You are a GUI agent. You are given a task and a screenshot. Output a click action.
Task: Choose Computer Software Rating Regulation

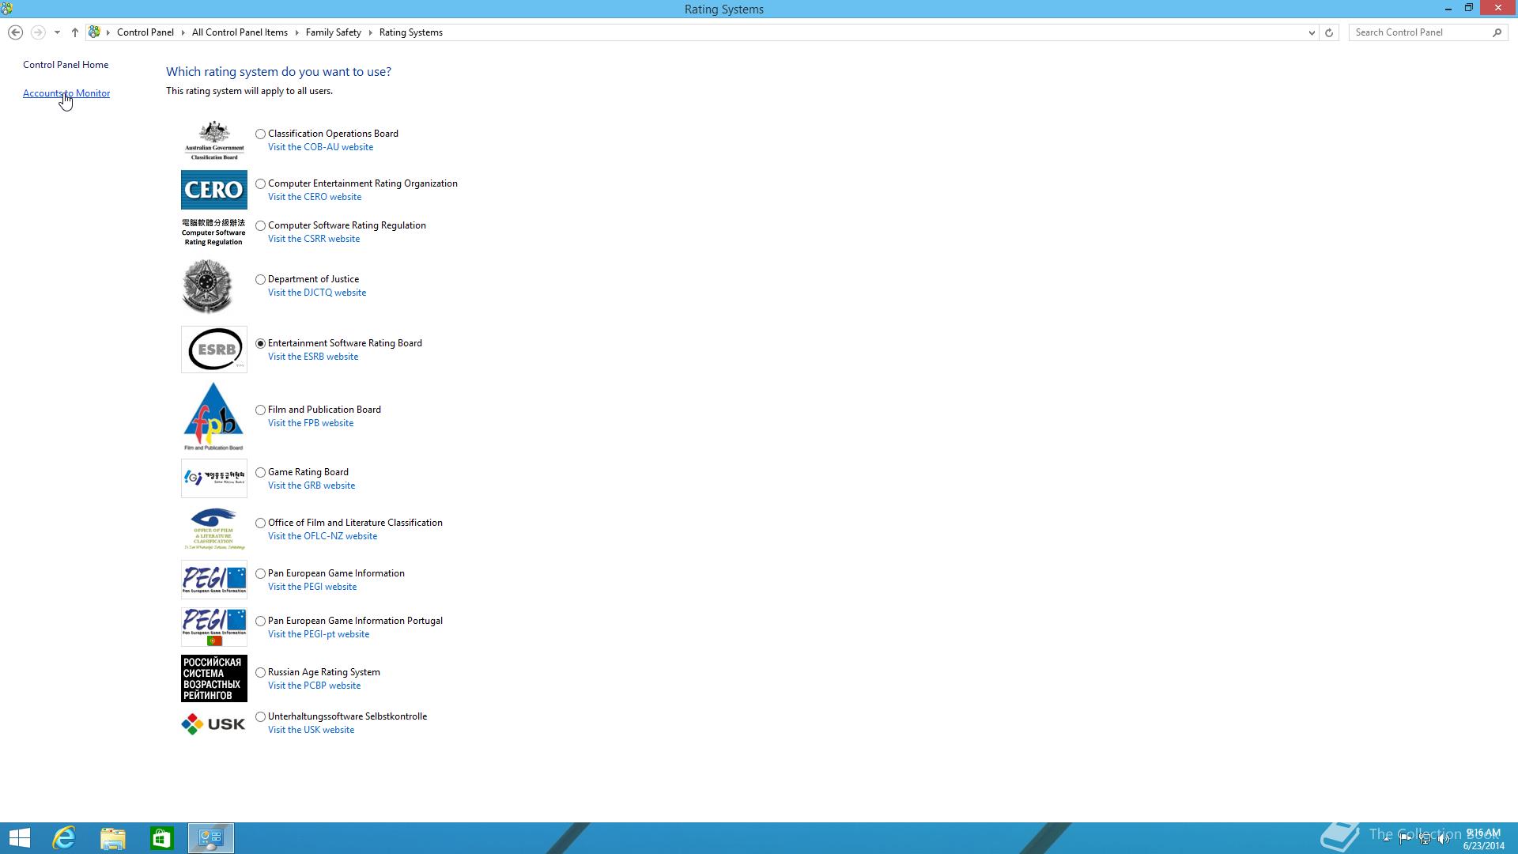pos(260,226)
